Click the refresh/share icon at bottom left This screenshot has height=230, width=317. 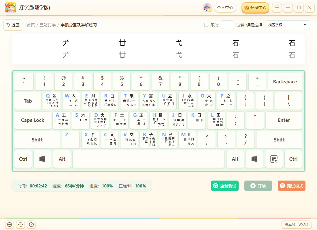31,224
